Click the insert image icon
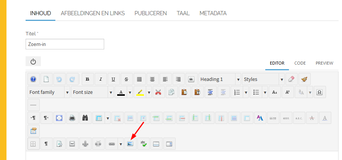The image size is (342, 160). (130, 144)
